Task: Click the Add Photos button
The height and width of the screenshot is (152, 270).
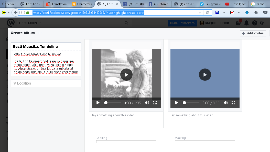Action: pyautogui.click(x=253, y=33)
